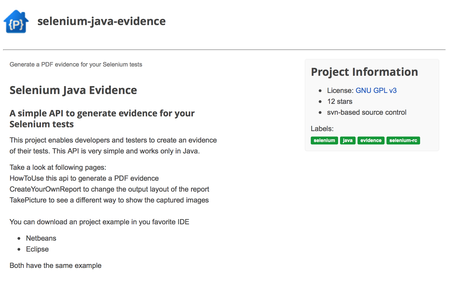Select the selenium label badge
The height and width of the screenshot is (290, 457).
pyautogui.click(x=324, y=140)
